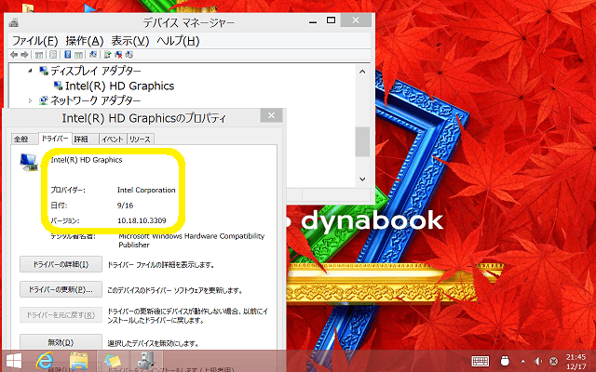Open the 操作(A) menu
The height and width of the screenshot is (372, 596).
(x=85, y=41)
